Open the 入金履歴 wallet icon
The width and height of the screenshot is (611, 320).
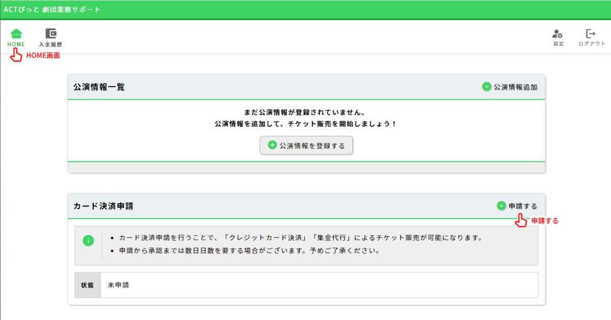point(51,34)
